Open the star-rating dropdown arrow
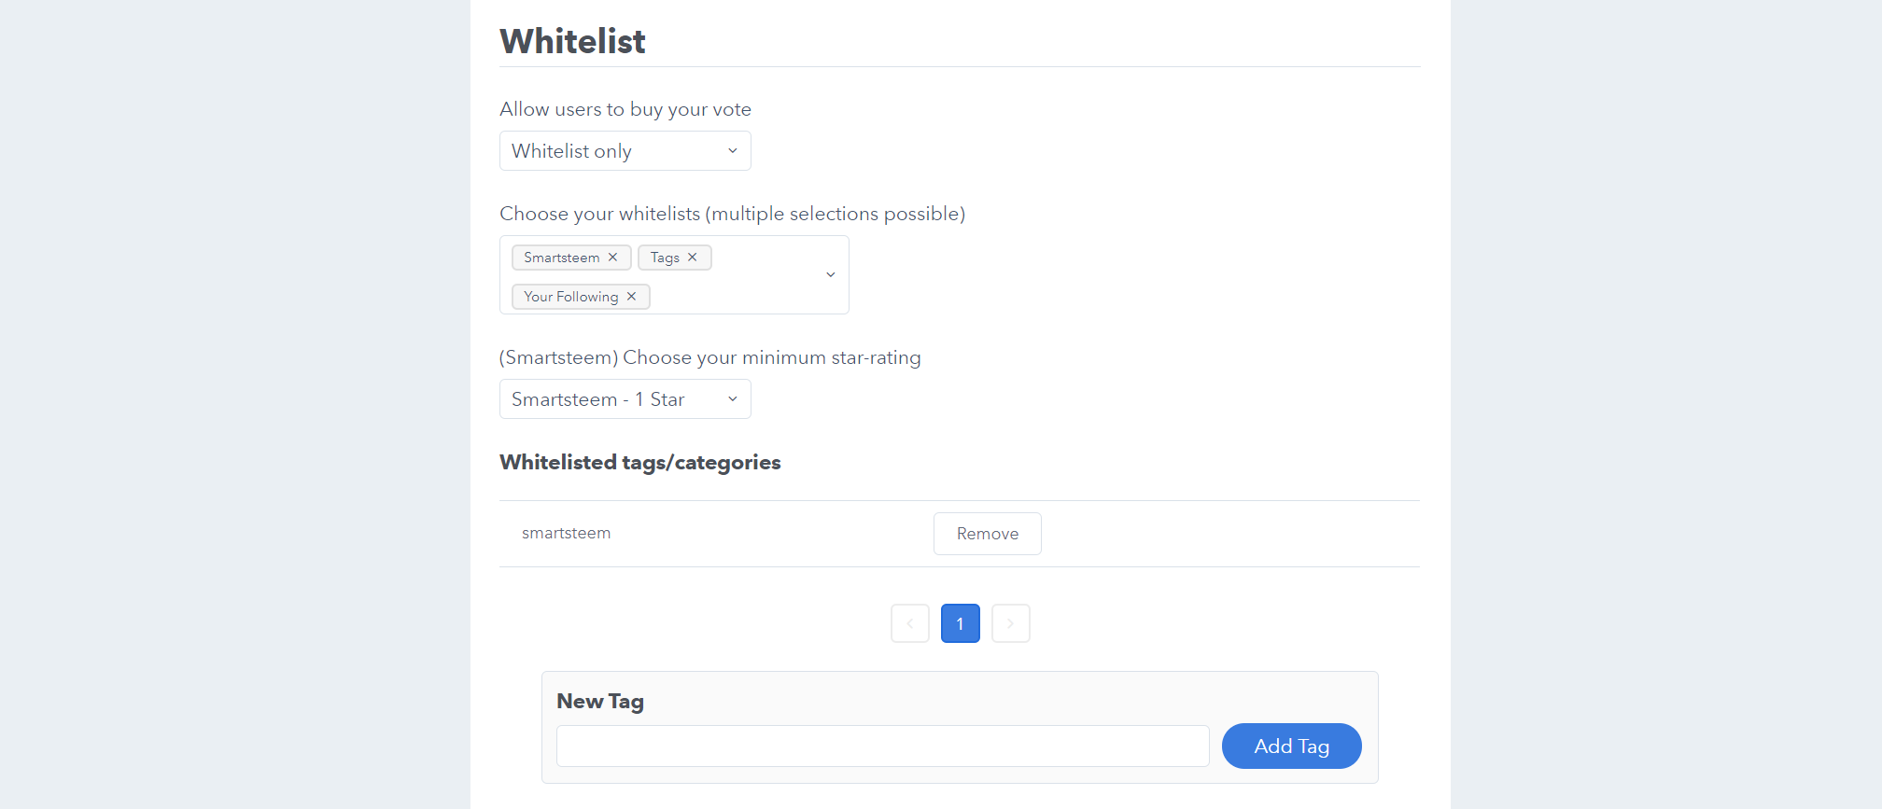This screenshot has height=809, width=1882. (733, 399)
